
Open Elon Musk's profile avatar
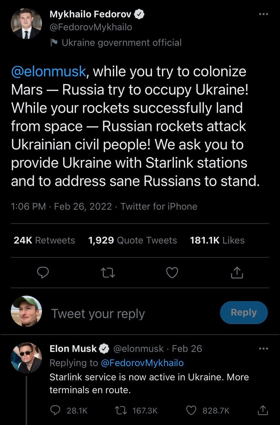(27, 358)
